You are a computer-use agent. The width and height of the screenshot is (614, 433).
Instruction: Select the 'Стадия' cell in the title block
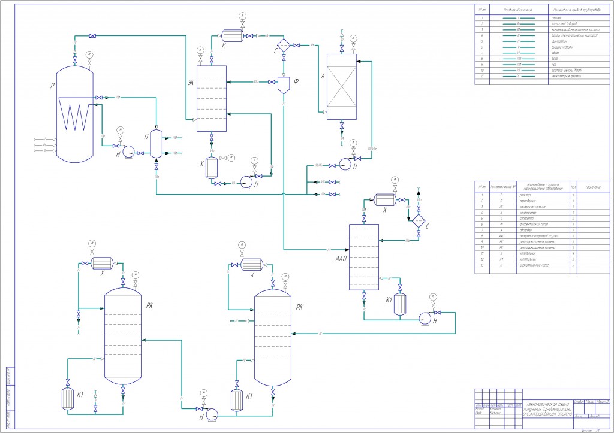click(x=579, y=402)
